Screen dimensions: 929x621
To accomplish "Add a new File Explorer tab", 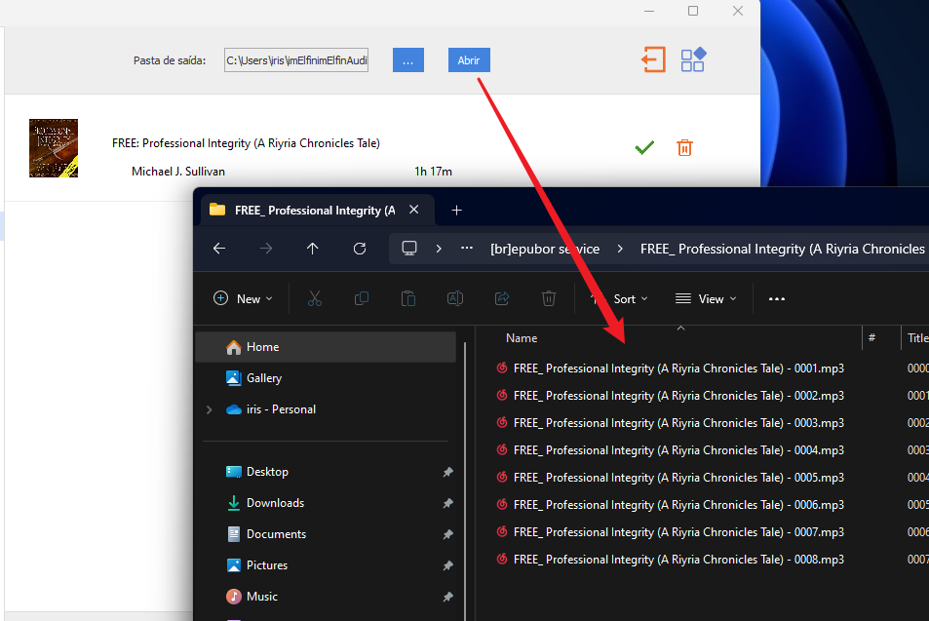I will [456, 210].
